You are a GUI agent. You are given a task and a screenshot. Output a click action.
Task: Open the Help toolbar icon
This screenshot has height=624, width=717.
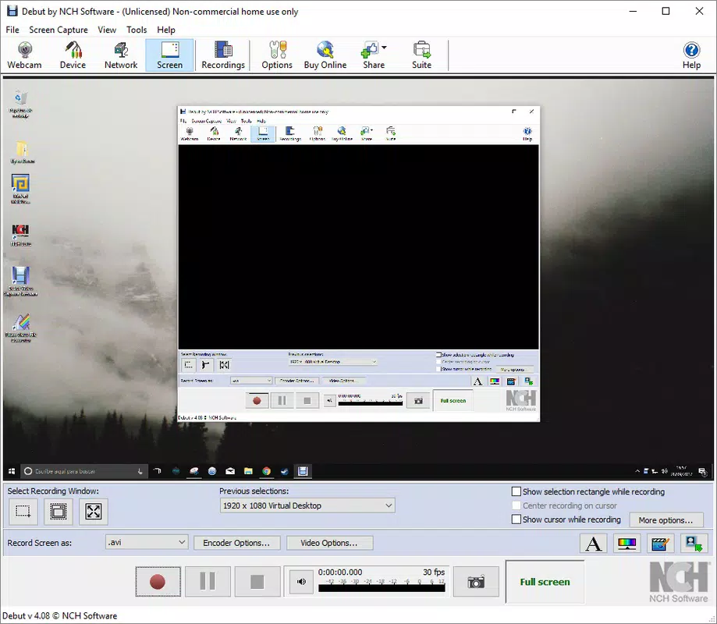tap(691, 55)
